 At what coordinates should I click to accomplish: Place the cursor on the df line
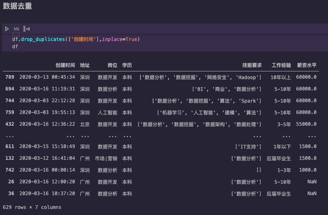click(15, 47)
